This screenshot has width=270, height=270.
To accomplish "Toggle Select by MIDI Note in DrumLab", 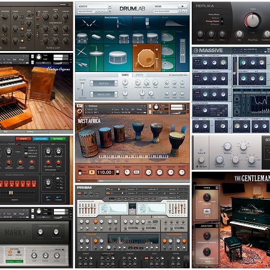I will (178, 75).
